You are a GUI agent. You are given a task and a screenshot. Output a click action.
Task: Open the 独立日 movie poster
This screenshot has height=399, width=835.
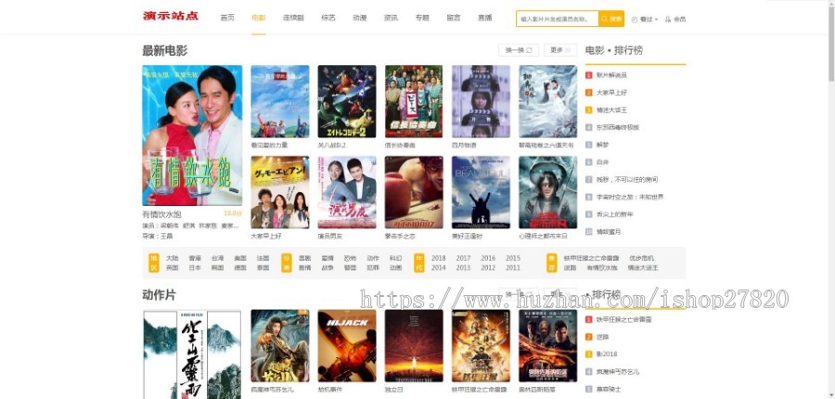(x=414, y=346)
